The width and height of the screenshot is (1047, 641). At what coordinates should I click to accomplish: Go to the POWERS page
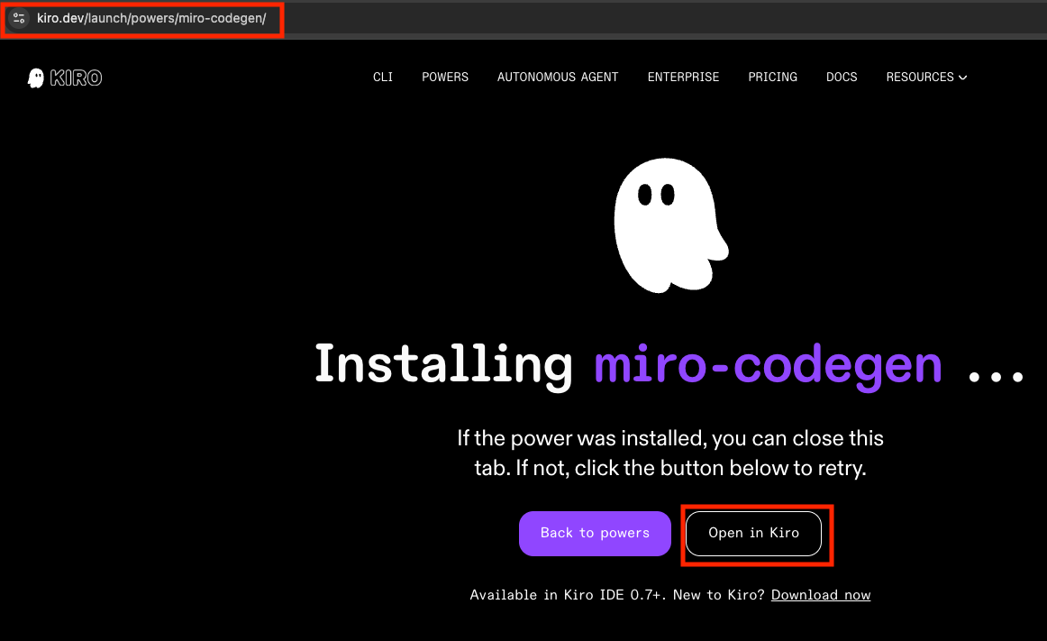coord(445,77)
